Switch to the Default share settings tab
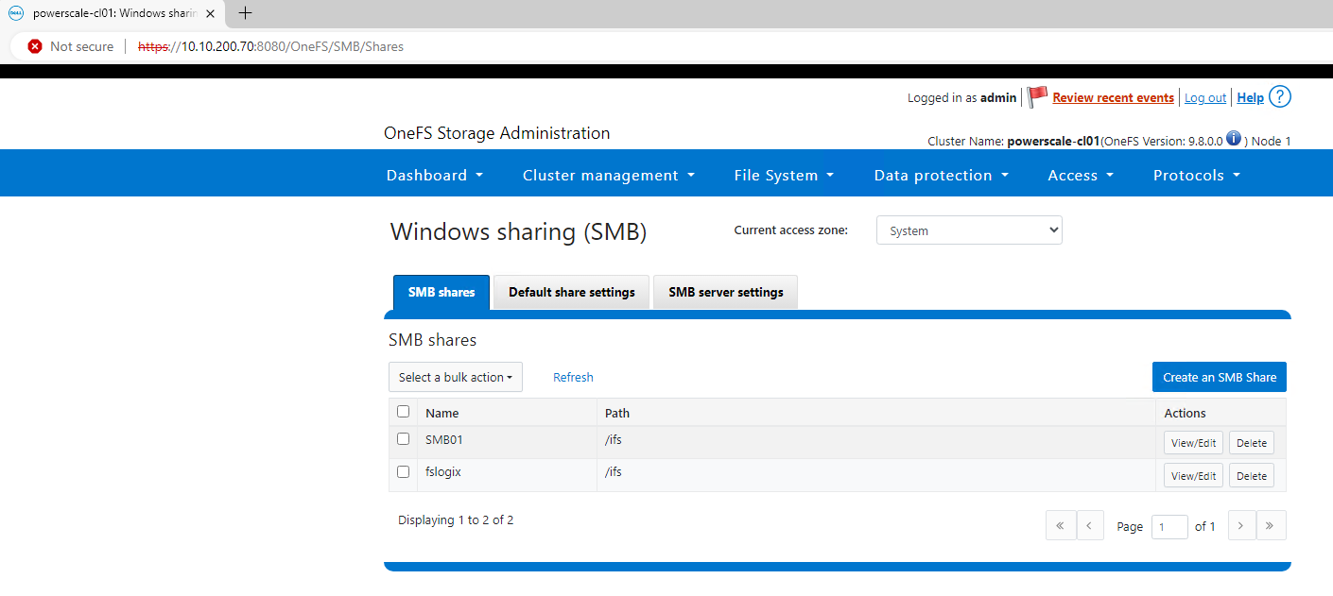Screen dimensions: 1333x596 [571, 292]
